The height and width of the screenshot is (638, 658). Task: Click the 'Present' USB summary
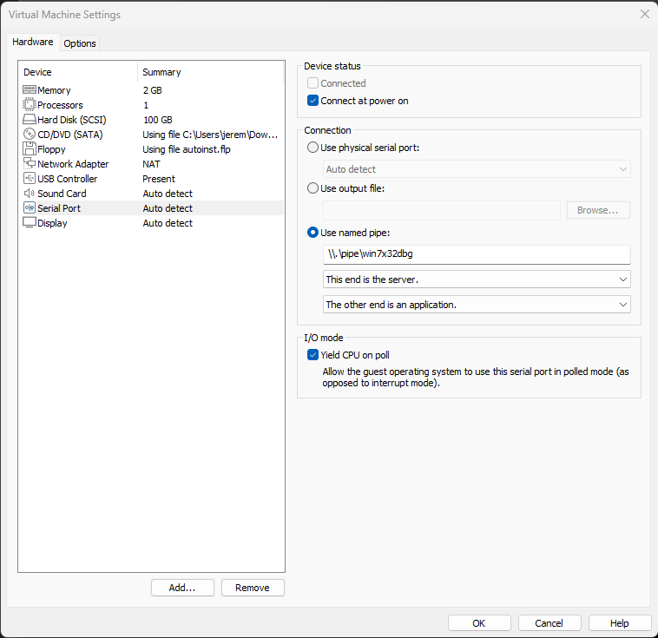point(159,179)
